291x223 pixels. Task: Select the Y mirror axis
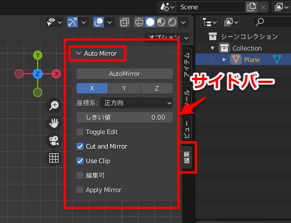124,88
